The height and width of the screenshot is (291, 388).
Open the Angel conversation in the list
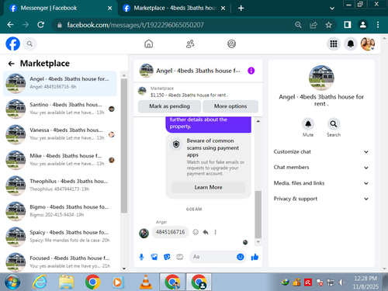(60, 83)
